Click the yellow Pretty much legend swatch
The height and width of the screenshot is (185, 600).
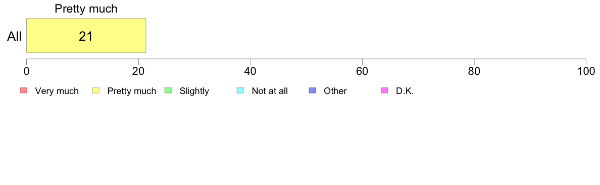point(96,90)
